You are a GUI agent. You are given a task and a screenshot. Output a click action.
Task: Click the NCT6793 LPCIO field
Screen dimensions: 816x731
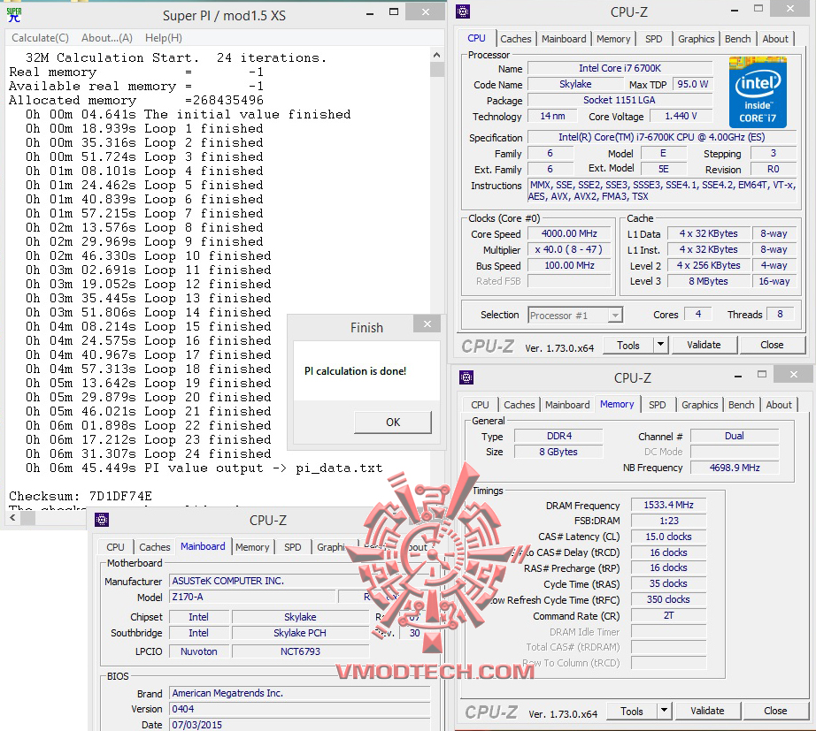click(x=300, y=651)
